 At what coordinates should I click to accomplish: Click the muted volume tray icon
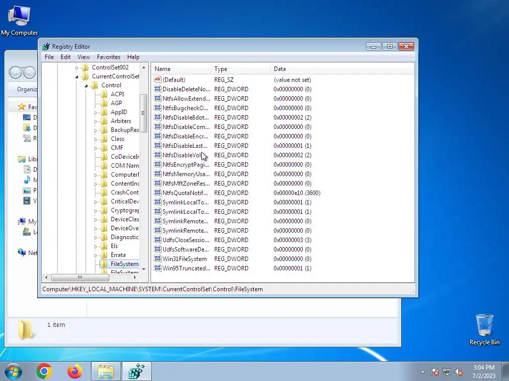[x=459, y=372]
